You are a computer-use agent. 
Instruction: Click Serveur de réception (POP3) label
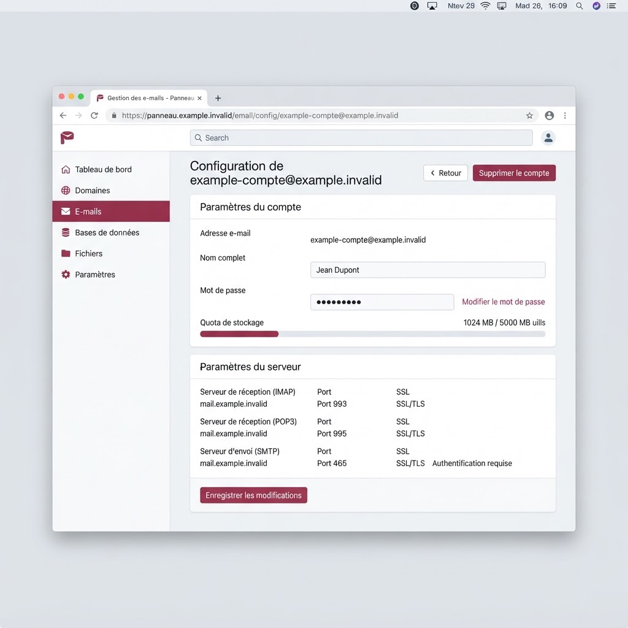pos(248,421)
